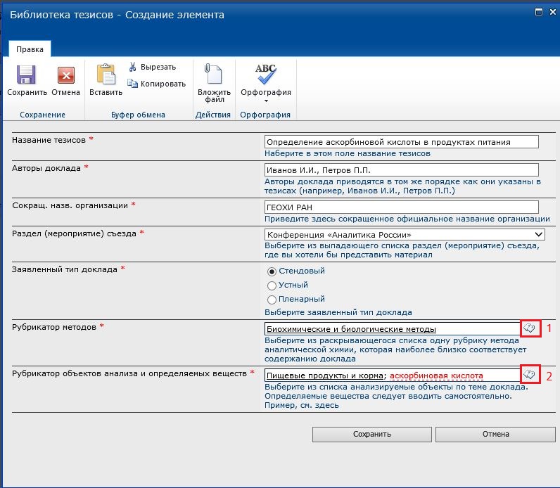Screen dimensions: 560x488
Task: Select the Пленарный report type
Action: click(272, 300)
